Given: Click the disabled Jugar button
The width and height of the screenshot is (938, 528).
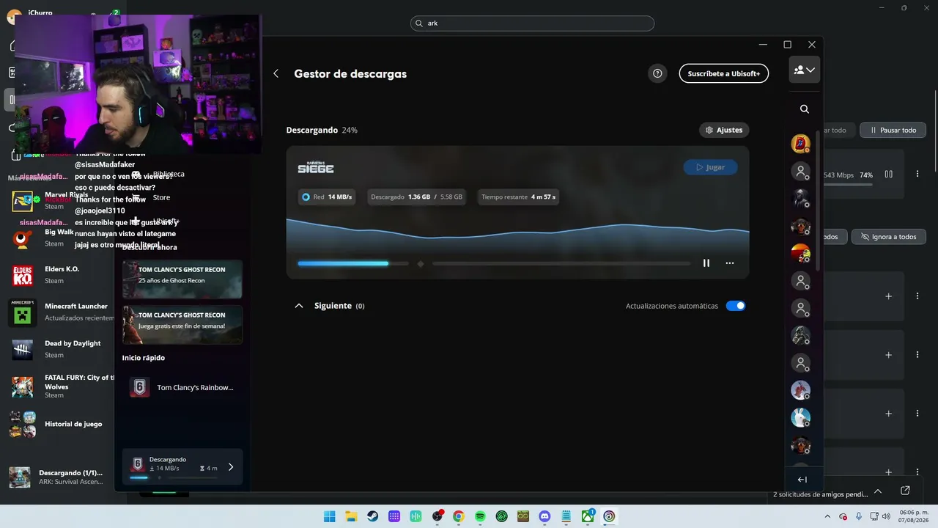Looking at the screenshot, I should click(x=710, y=167).
